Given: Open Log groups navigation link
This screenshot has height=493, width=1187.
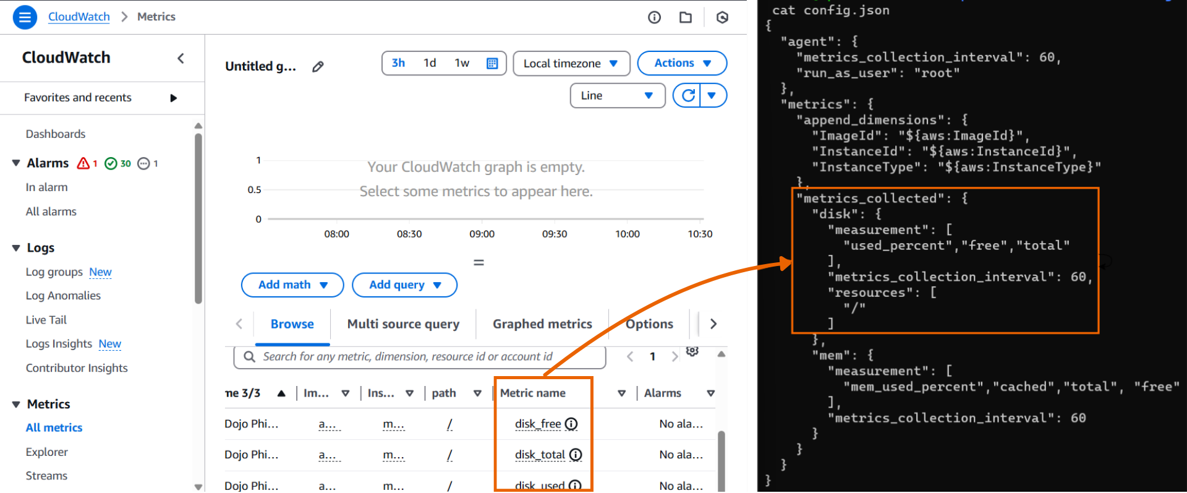Looking at the screenshot, I should click(54, 272).
